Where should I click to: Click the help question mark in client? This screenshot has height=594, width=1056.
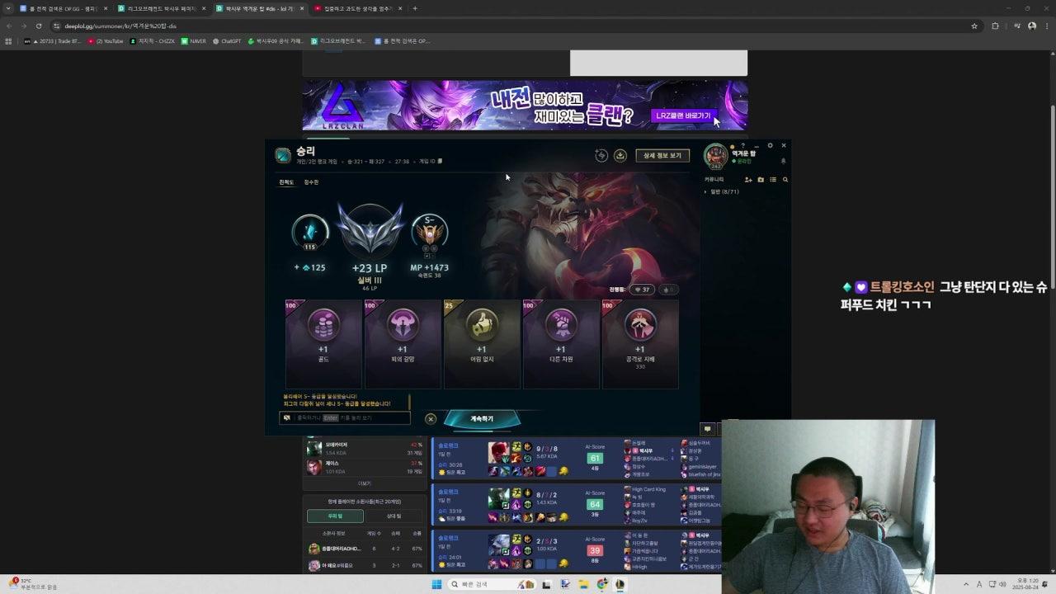pyautogui.click(x=742, y=146)
